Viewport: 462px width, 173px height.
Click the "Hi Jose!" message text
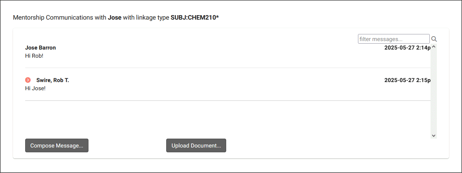tap(35, 88)
